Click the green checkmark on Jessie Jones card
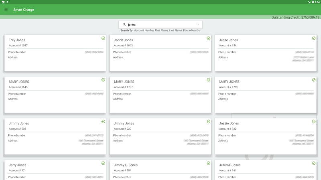Image resolution: width=321 pixels, height=180 pixels. click(314, 122)
